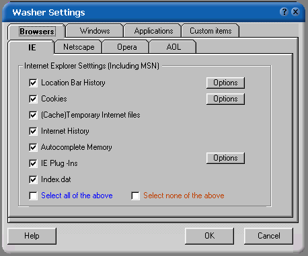Screen dimensions: 308x256
Task: Check Select all of the above
Action: (x=33, y=196)
